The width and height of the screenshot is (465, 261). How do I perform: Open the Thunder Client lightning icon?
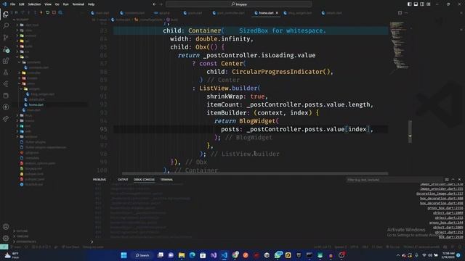point(6,107)
